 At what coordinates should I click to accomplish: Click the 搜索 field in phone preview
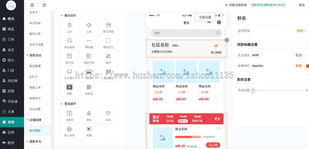(186, 33)
